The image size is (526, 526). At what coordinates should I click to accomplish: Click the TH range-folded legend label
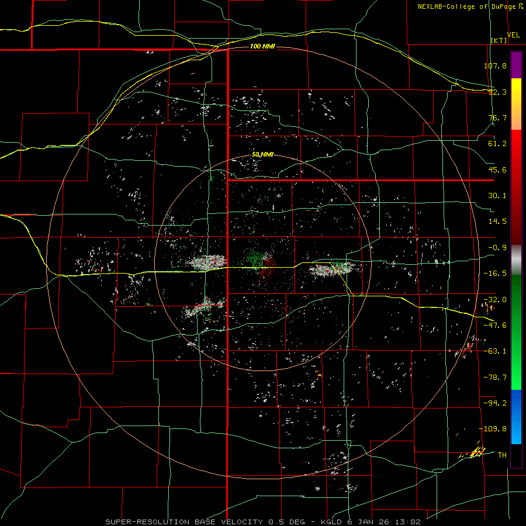coord(502,455)
